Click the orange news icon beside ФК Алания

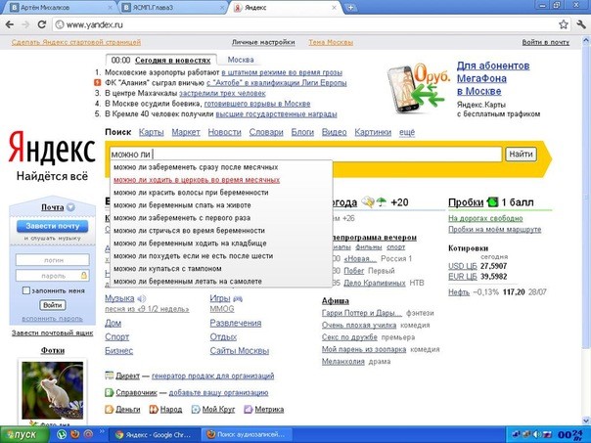click(x=98, y=82)
